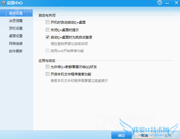Viewport: 180px width, 139px height.
Task: Click the text 搜索本机文件和程序需要建立磁盘索引
Action: click(79, 81)
